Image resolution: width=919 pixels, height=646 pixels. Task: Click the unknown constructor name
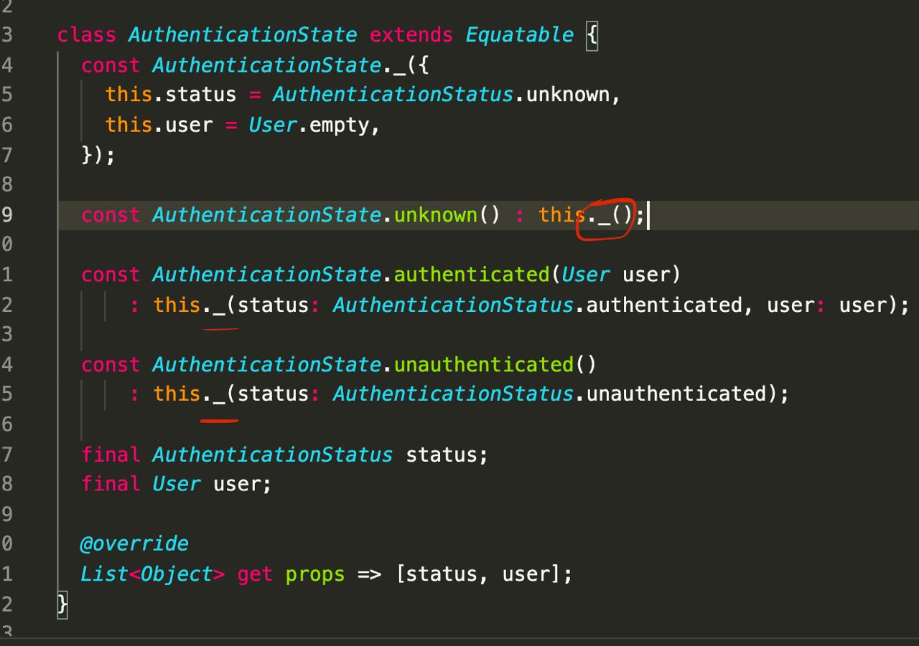tap(435, 215)
